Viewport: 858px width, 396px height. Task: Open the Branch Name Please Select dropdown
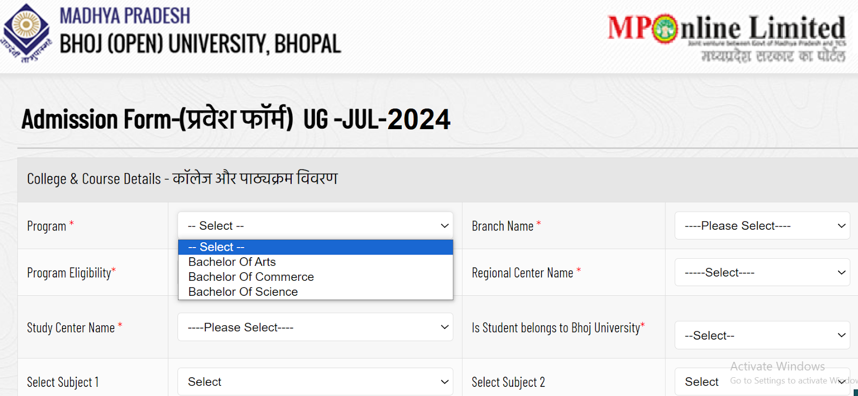pos(762,226)
